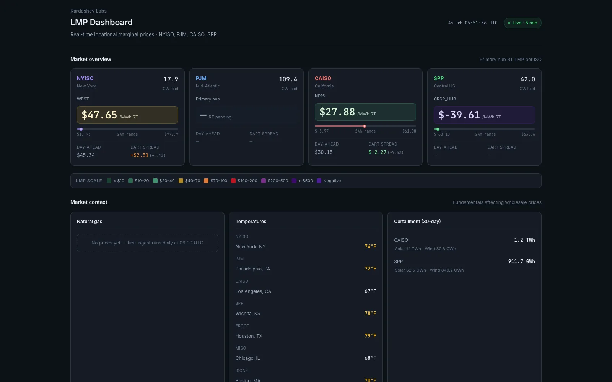612x382 pixels.
Task: Click the NYISO DART spread +$2.31
Action: coord(139,155)
